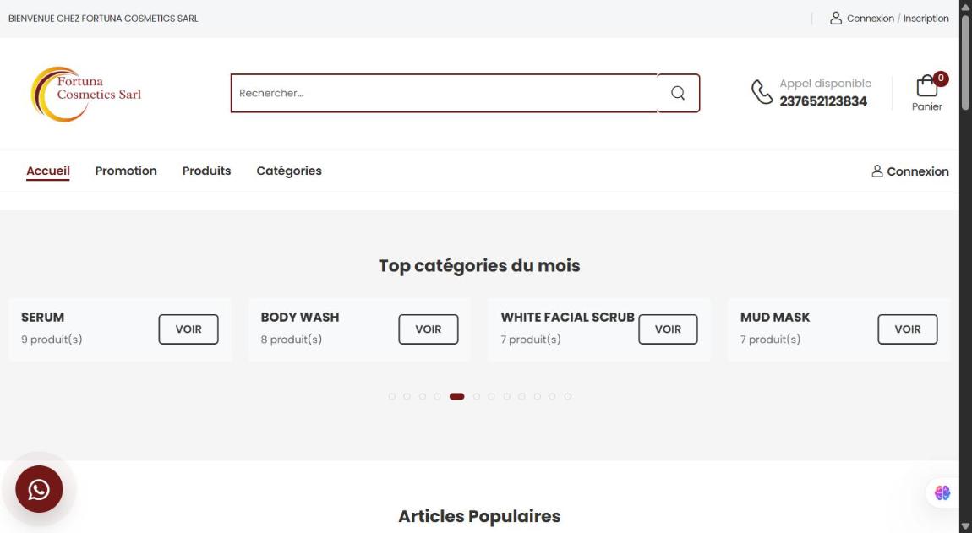The height and width of the screenshot is (533, 972).
Task: Click VOIR for WHITE FACIAL SCRUB
Action: pos(669,329)
